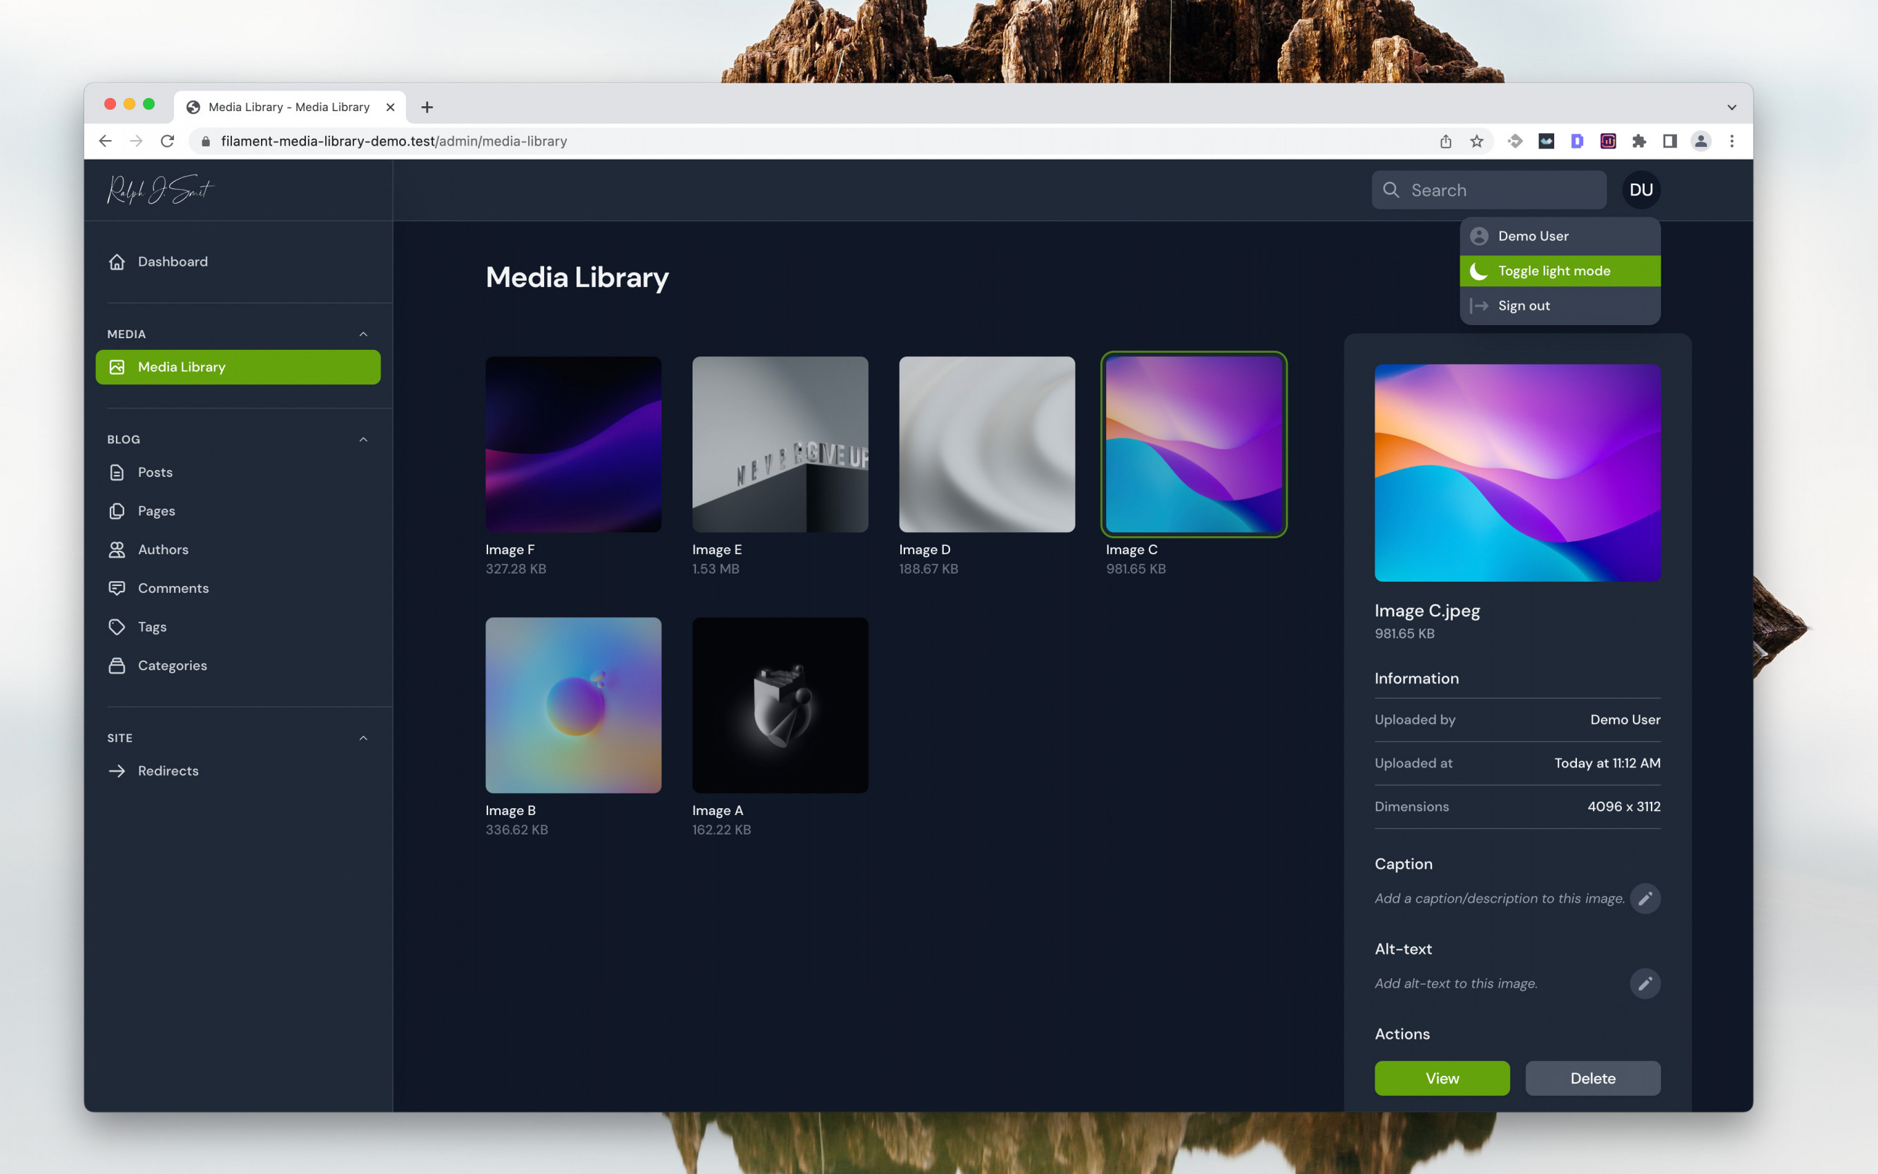Click the 'Image C.jpeg' file name
The image size is (1878, 1174).
point(1426,610)
